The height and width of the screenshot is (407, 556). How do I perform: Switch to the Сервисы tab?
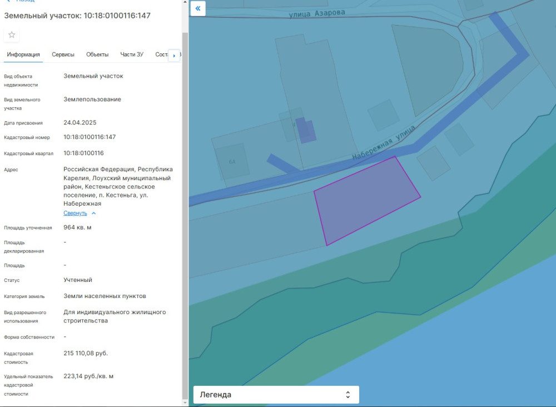(63, 54)
